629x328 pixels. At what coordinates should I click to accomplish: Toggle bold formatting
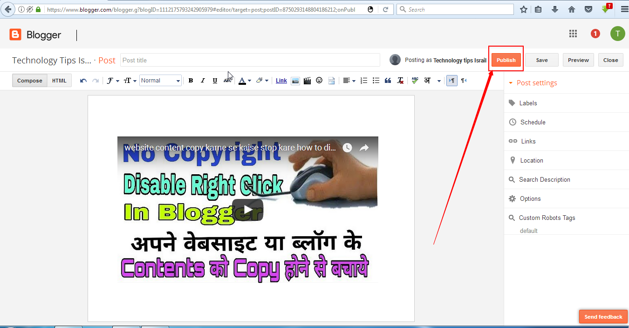tap(191, 81)
